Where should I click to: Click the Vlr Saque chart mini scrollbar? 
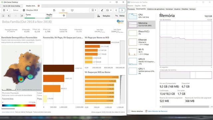click(123, 90)
